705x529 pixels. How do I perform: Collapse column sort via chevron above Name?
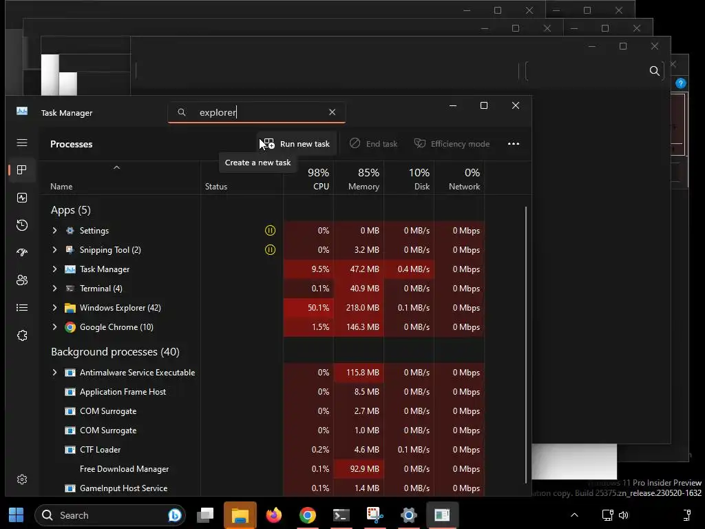tap(116, 167)
